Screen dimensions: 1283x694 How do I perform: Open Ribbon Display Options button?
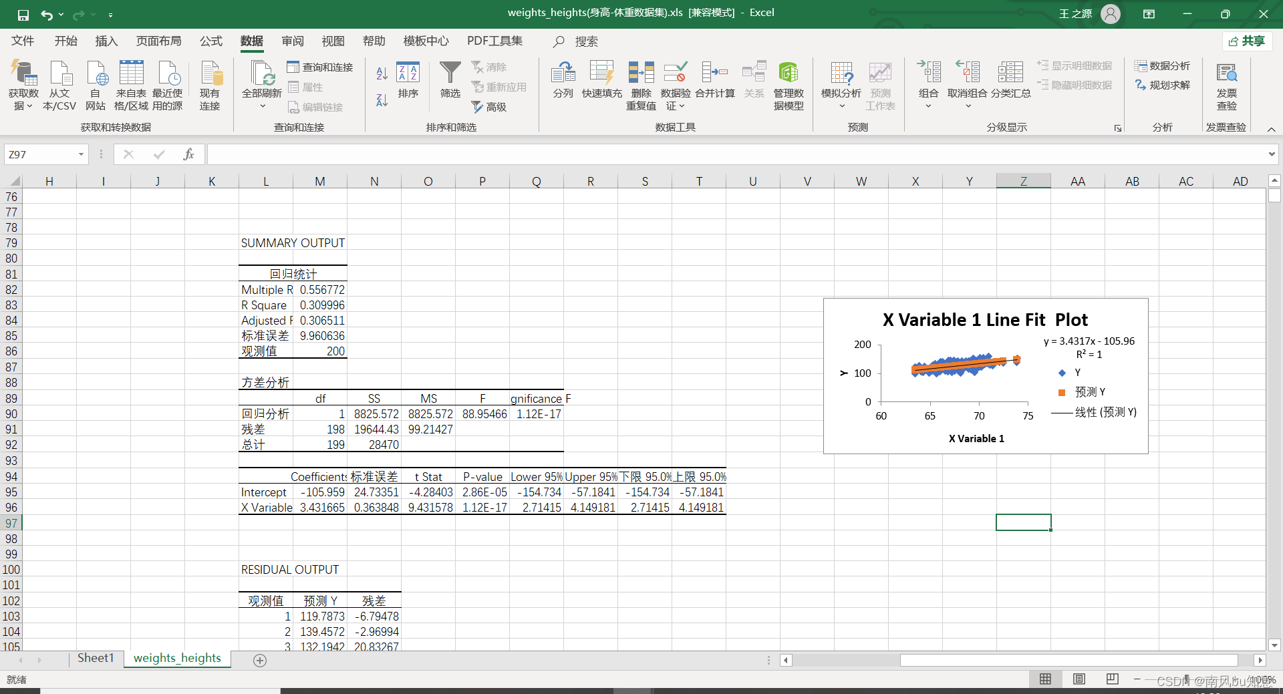click(1149, 13)
